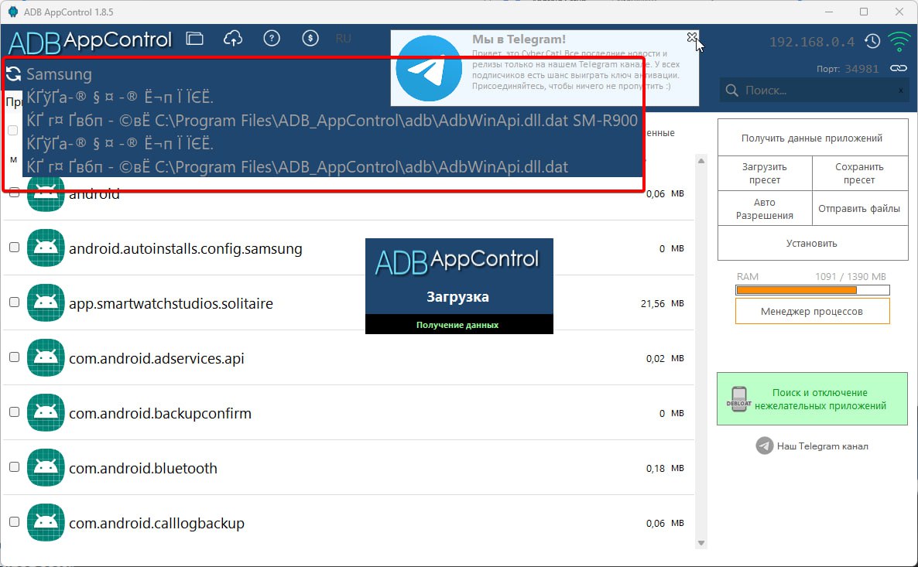Open the folder icon in header
The image size is (918, 567).
pyautogui.click(x=195, y=39)
